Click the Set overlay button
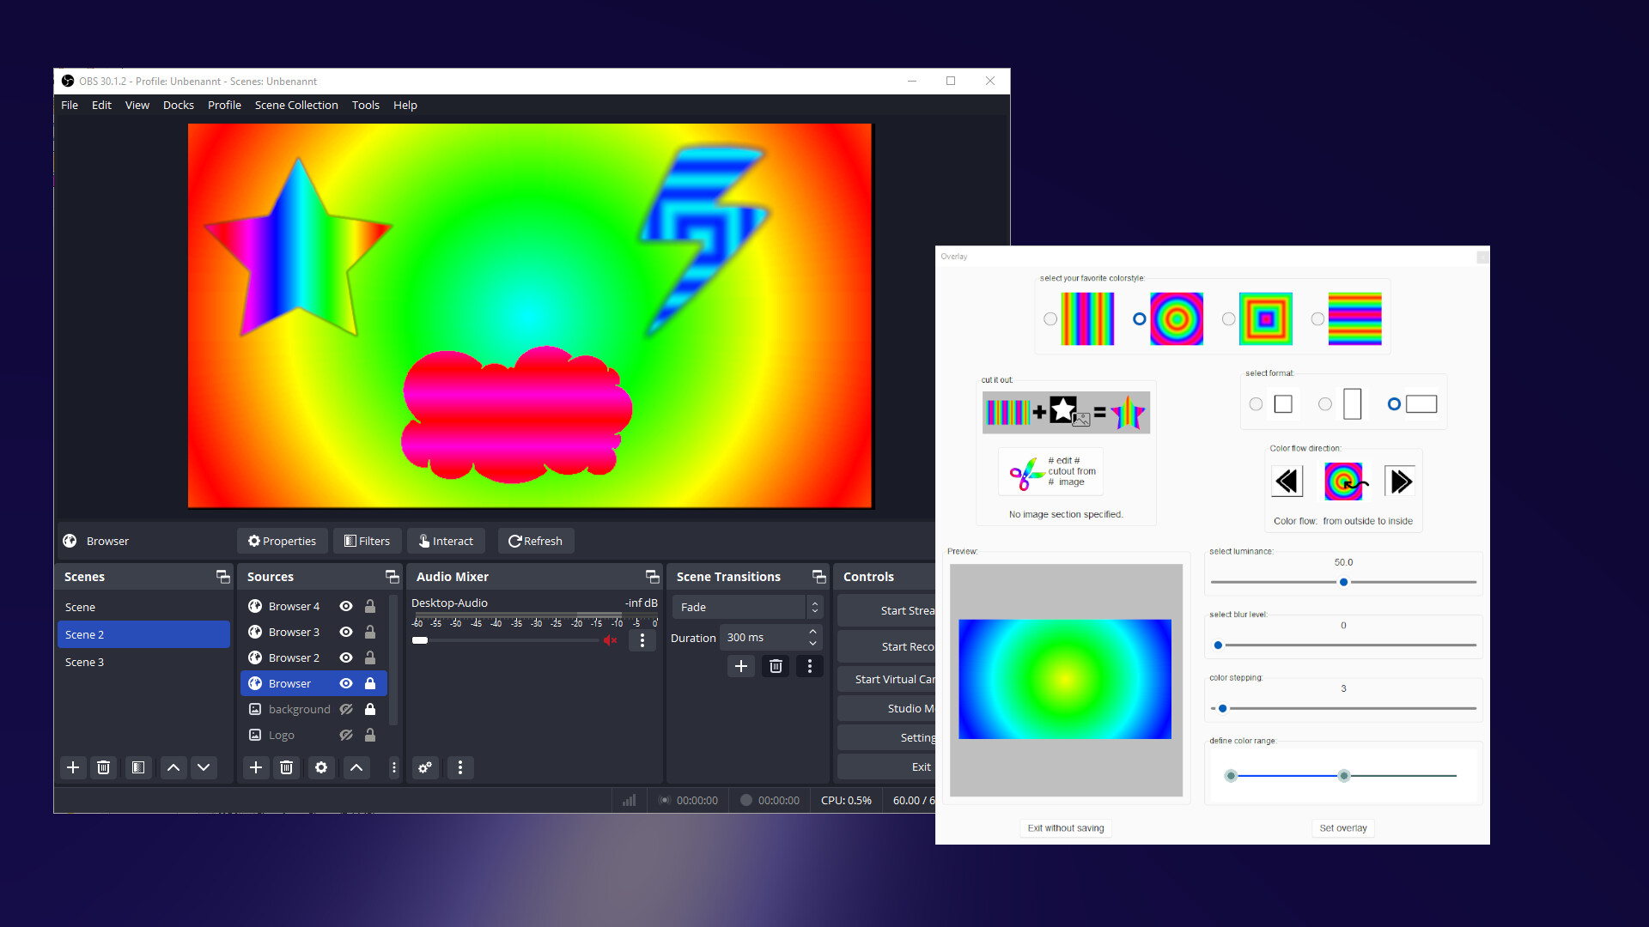This screenshot has height=927, width=1649. pyautogui.click(x=1342, y=827)
